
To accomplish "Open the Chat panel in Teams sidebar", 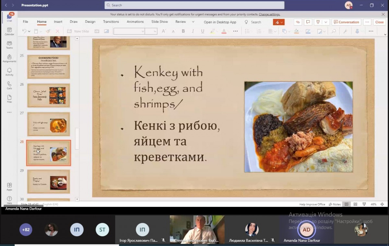I will (9, 17).
